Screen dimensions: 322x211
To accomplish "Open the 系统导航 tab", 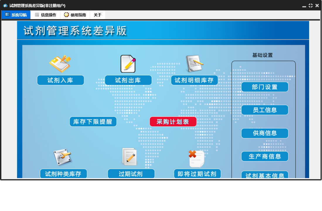I will [x=16, y=15].
